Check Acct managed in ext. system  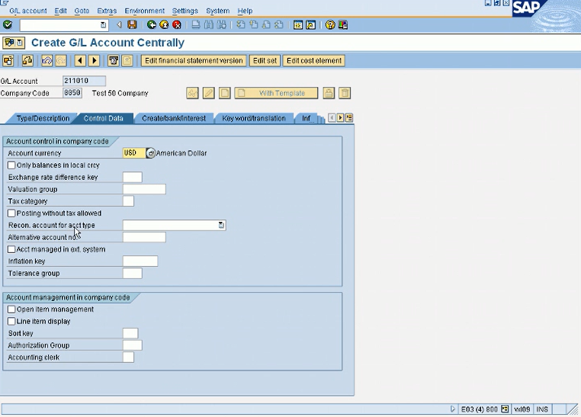pos(11,249)
